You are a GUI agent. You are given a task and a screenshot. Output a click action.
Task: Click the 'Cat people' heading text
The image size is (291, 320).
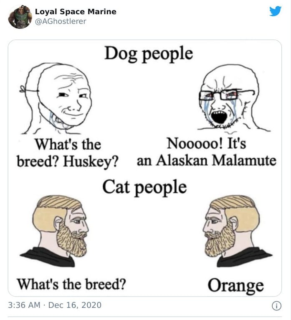click(144, 187)
